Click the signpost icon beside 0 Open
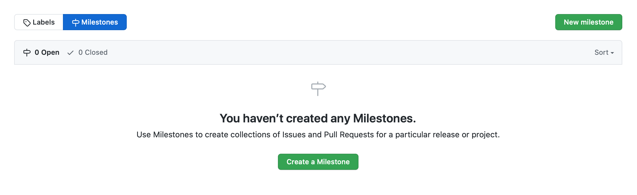Screen dimensions: 637x195 pyautogui.click(x=27, y=52)
